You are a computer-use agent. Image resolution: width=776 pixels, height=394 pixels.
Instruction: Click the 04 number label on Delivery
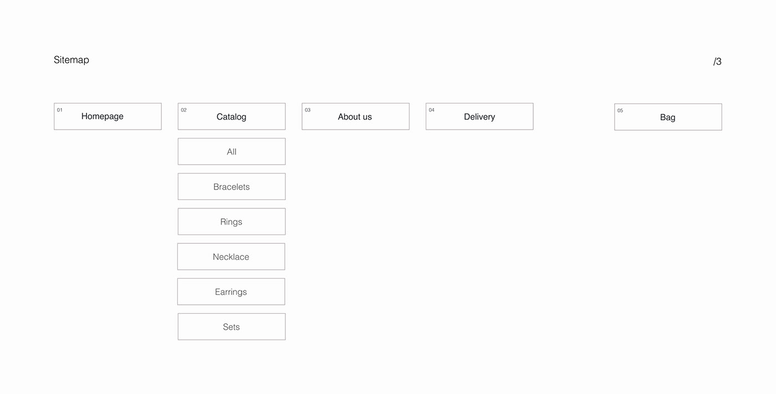click(x=432, y=110)
